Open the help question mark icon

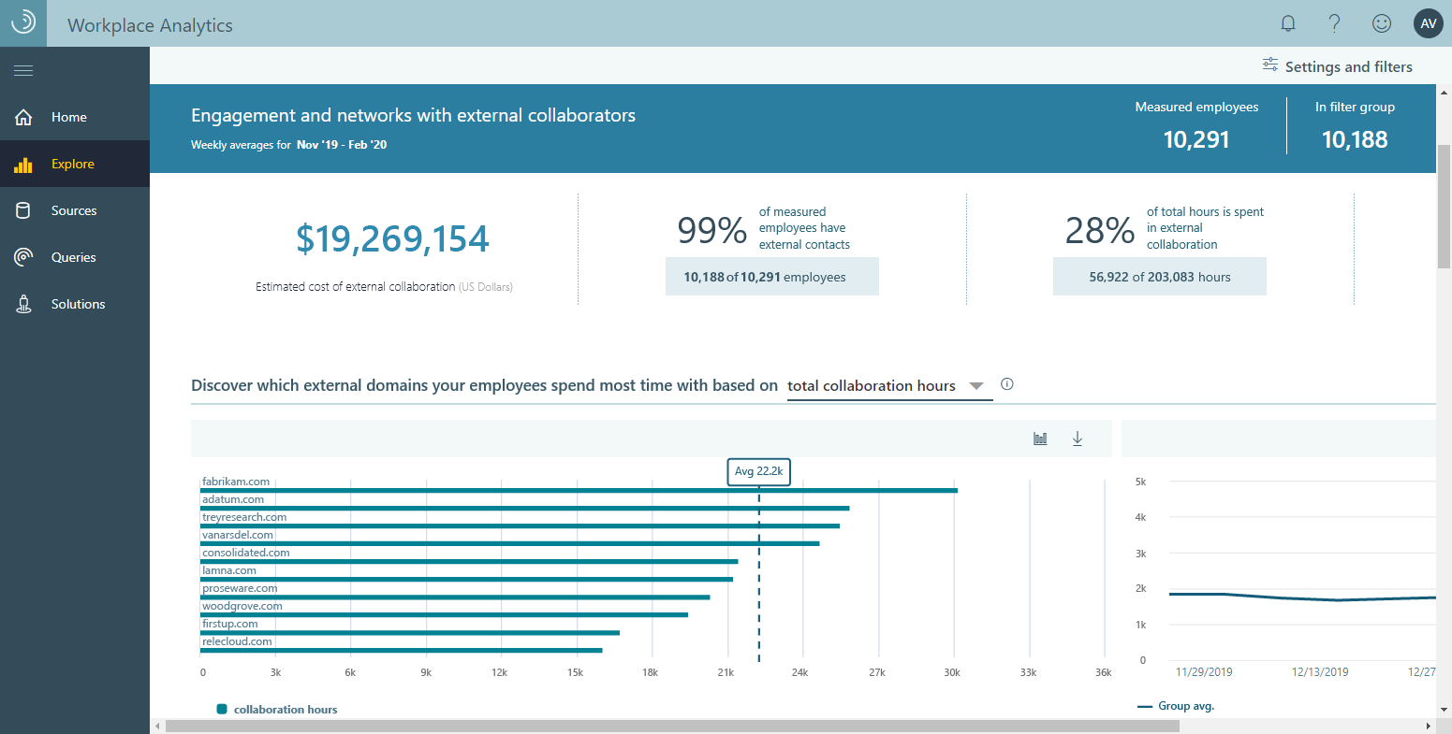(x=1335, y=24)
